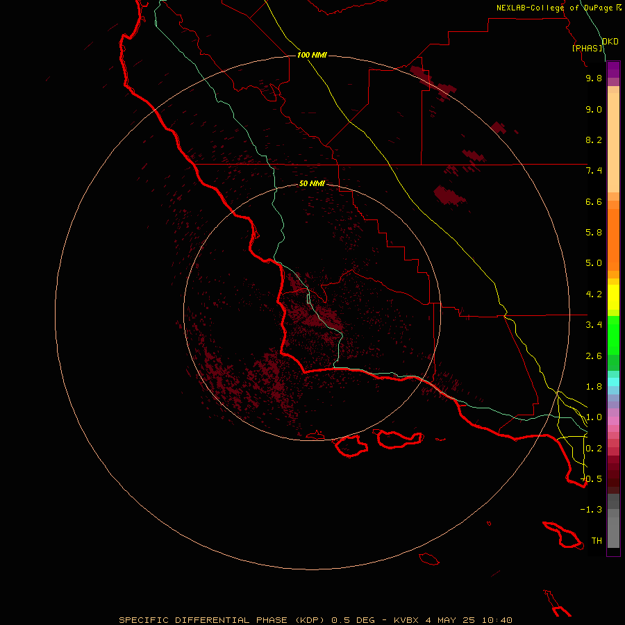Click the purple top segment of color bar
The width and height of the screenshot is (625, 625).
click(613, 69)
